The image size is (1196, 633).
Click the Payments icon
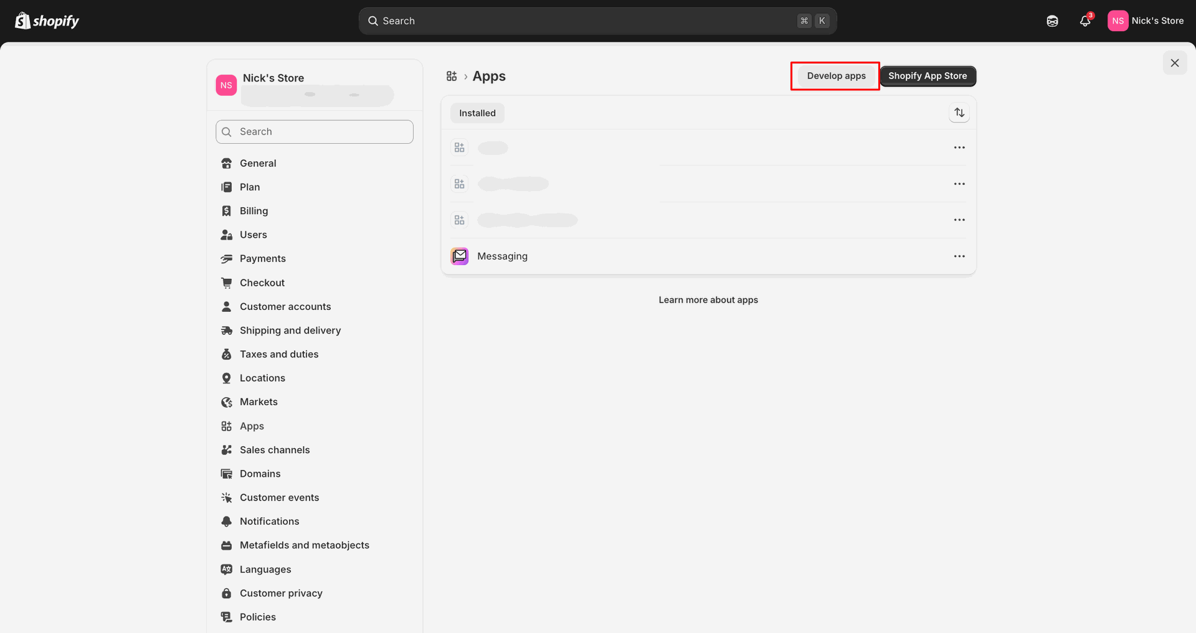[x=227, y=258]
